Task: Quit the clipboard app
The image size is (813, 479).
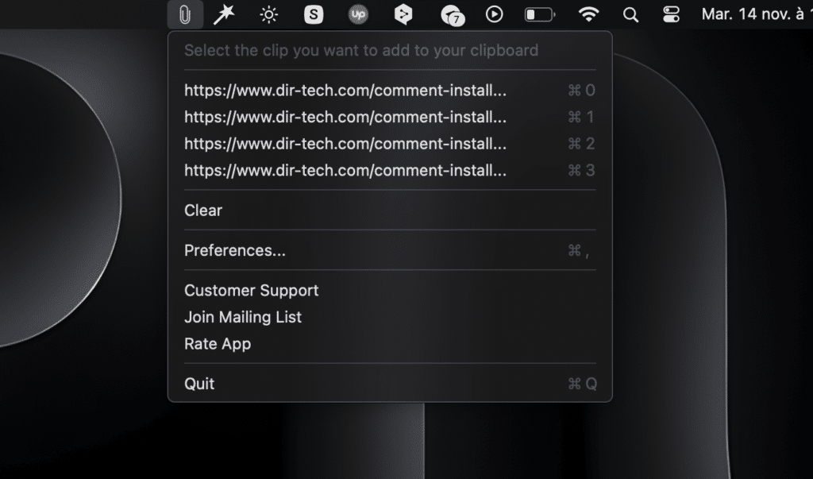Action: 390,384
